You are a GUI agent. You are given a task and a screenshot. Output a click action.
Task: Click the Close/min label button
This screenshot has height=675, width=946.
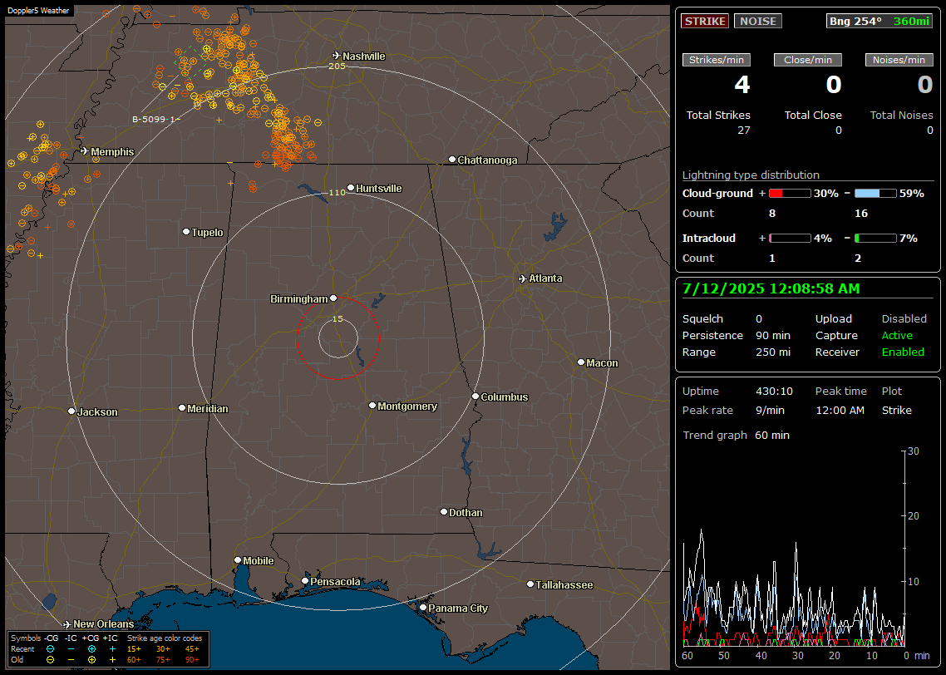808,60
